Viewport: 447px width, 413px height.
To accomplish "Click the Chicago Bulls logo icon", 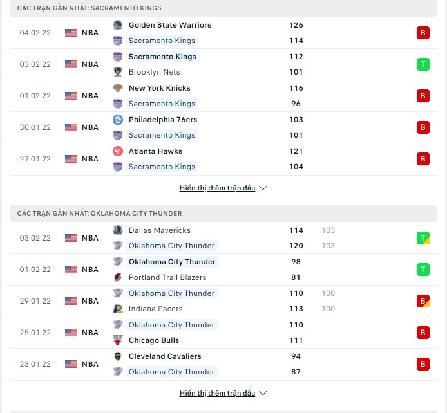I will click(x=118, y=340).
